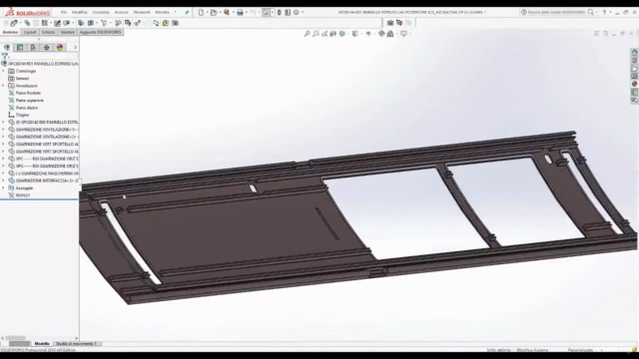
Task: Switch to DimXpertManager crosshair tab
Action: [47, 48]
